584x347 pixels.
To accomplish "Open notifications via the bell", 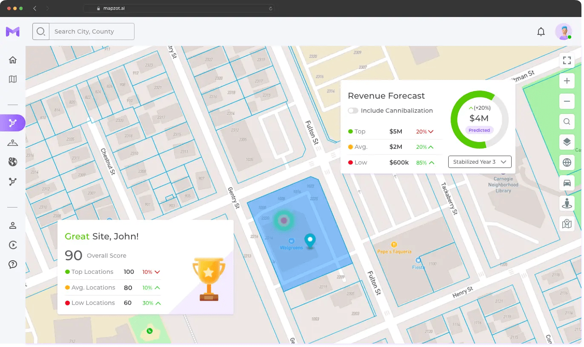I will 541,31.
